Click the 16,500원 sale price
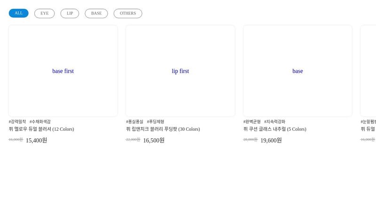Image resolution: width=376 pixels, height=211 pixels. pos(154,140)
